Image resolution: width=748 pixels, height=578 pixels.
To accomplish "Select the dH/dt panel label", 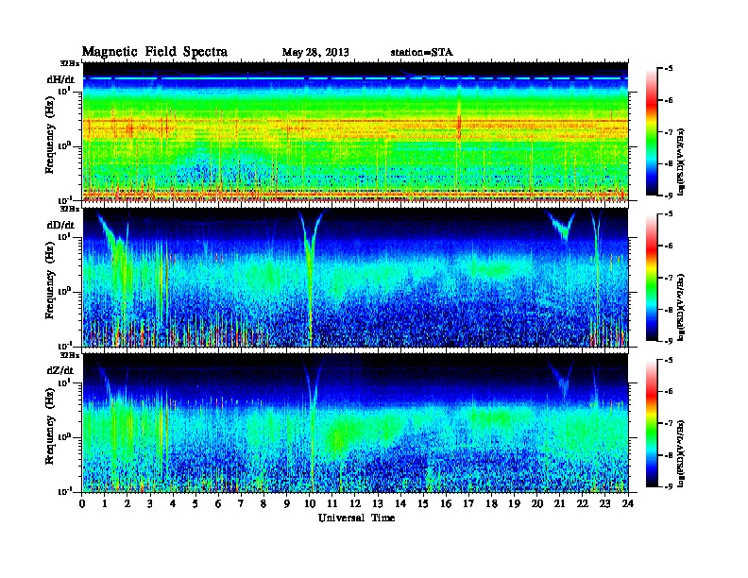I will click(60, 79).
